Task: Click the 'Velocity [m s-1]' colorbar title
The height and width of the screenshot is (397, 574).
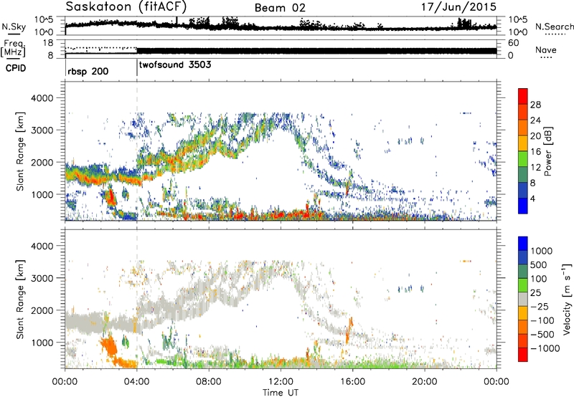Action: pyautogui.click(x=567, y=299)
